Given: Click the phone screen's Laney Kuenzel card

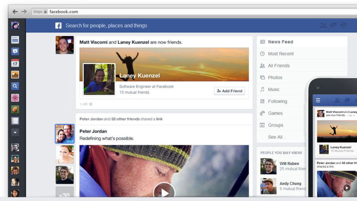Looking at the screenshot, I should (337, 149).
